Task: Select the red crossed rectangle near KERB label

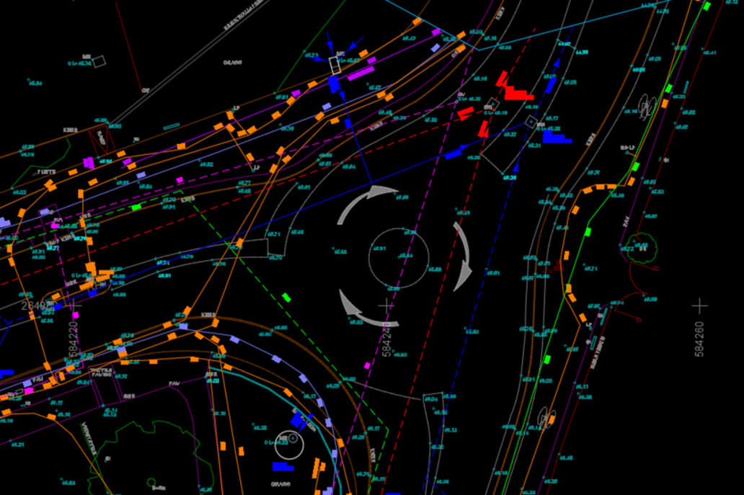Action: 102,141
